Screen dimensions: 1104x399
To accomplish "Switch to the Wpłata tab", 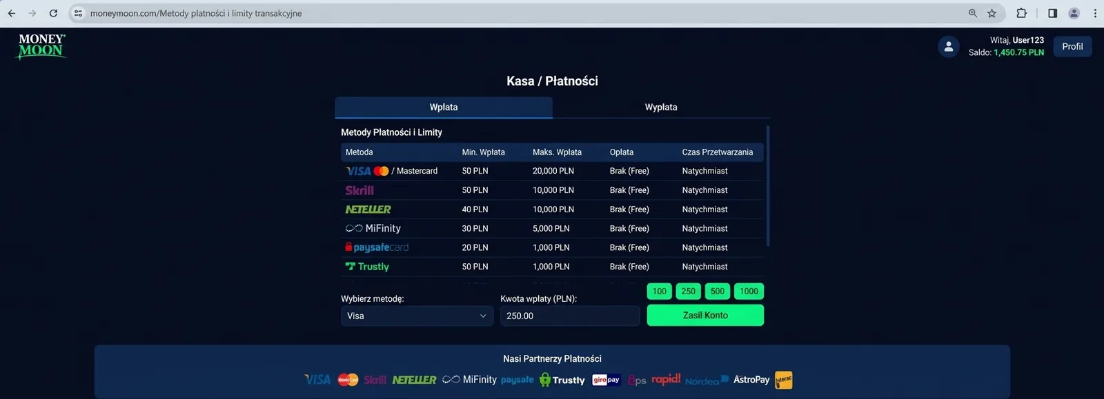I will [x=444, y=108].
